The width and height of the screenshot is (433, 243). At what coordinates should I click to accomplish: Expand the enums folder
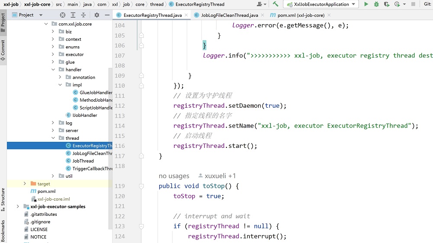tap(53, 47)
